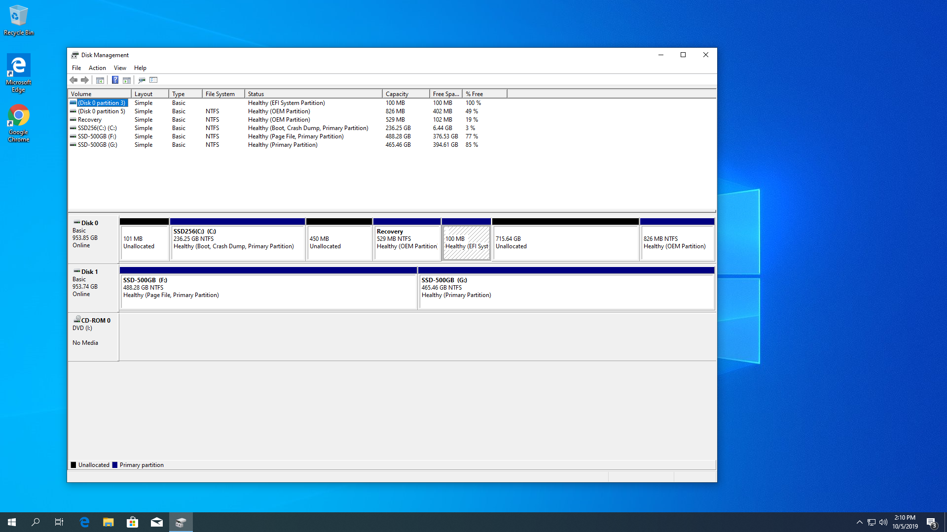
Task: Select SSD256(C:) partition block on Disk 0
Action: 237,240
